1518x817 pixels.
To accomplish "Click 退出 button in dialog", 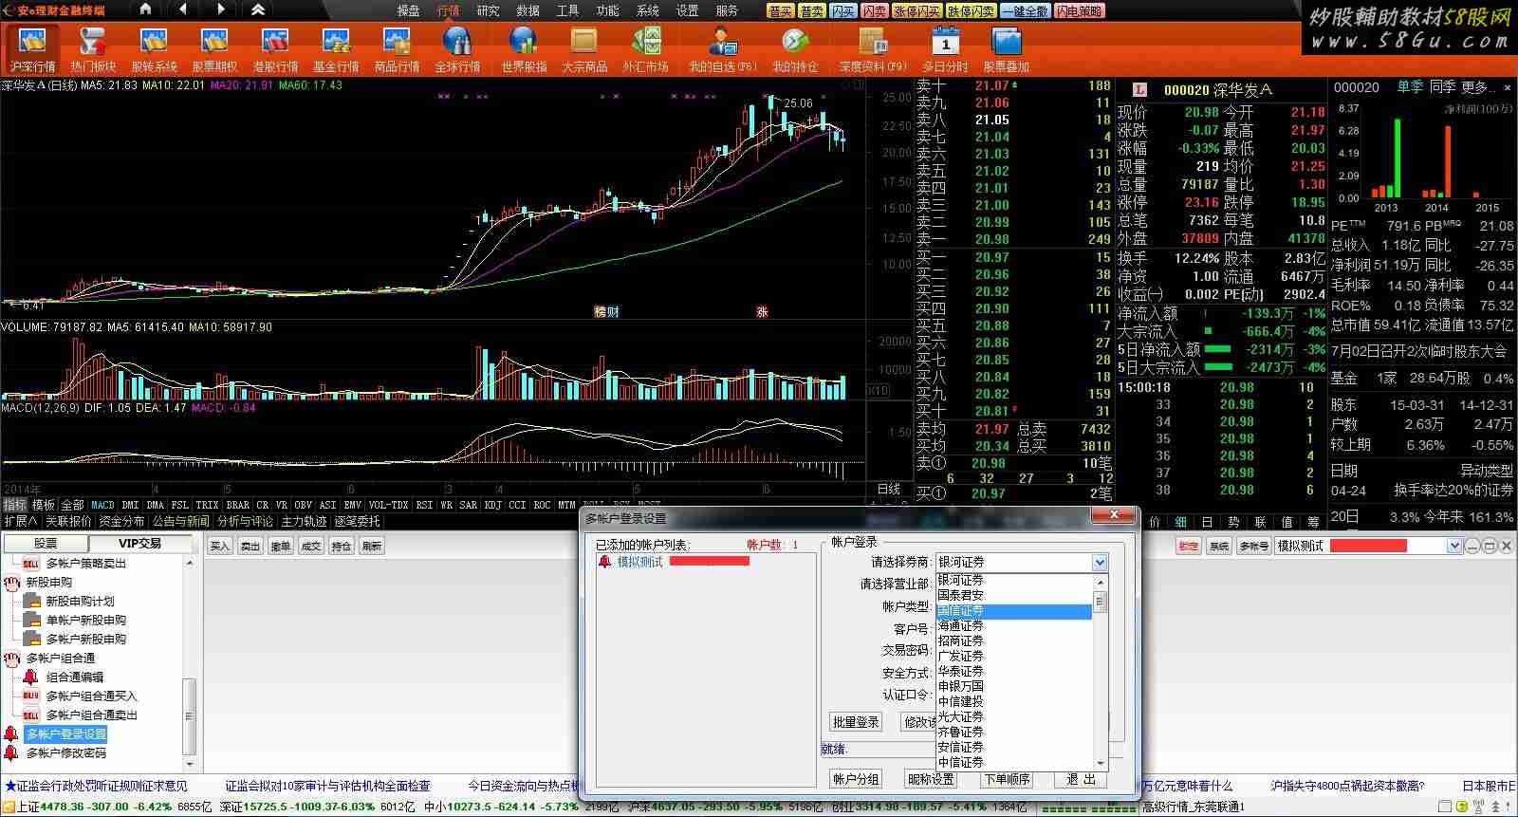I will pyautogui.click(x=1082, y=779).
